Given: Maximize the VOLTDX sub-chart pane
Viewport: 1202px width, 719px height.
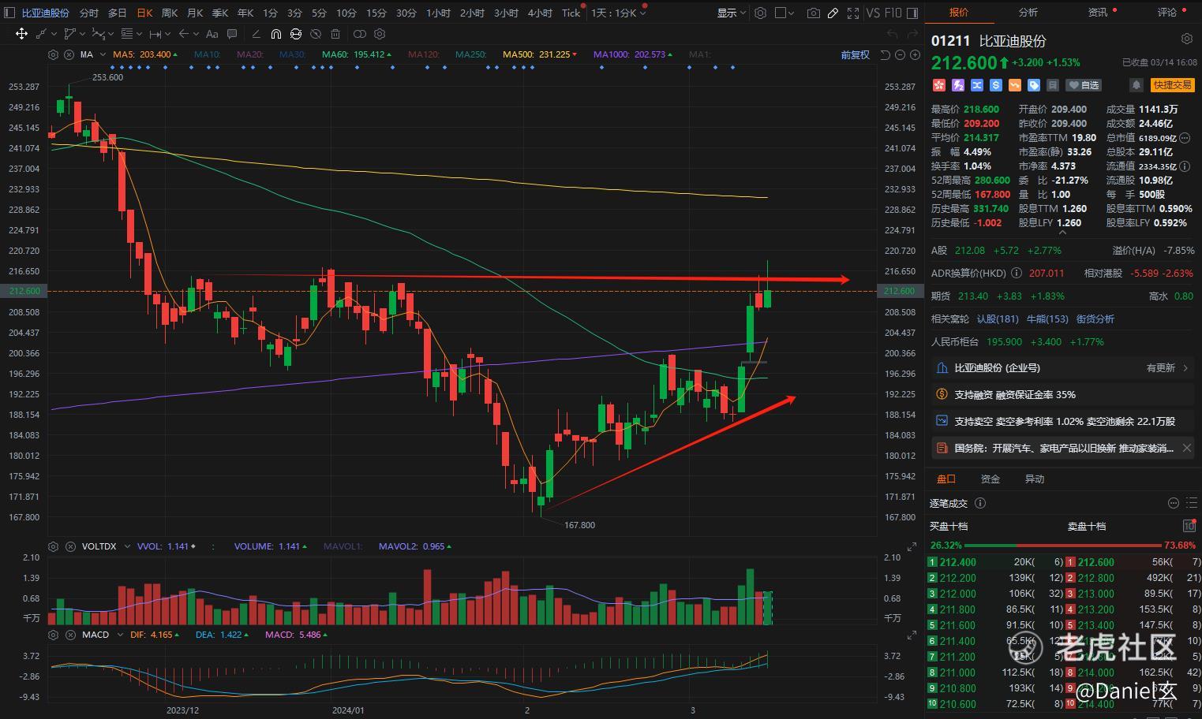Looking at the screenshot, I should (x=912, y=546).
